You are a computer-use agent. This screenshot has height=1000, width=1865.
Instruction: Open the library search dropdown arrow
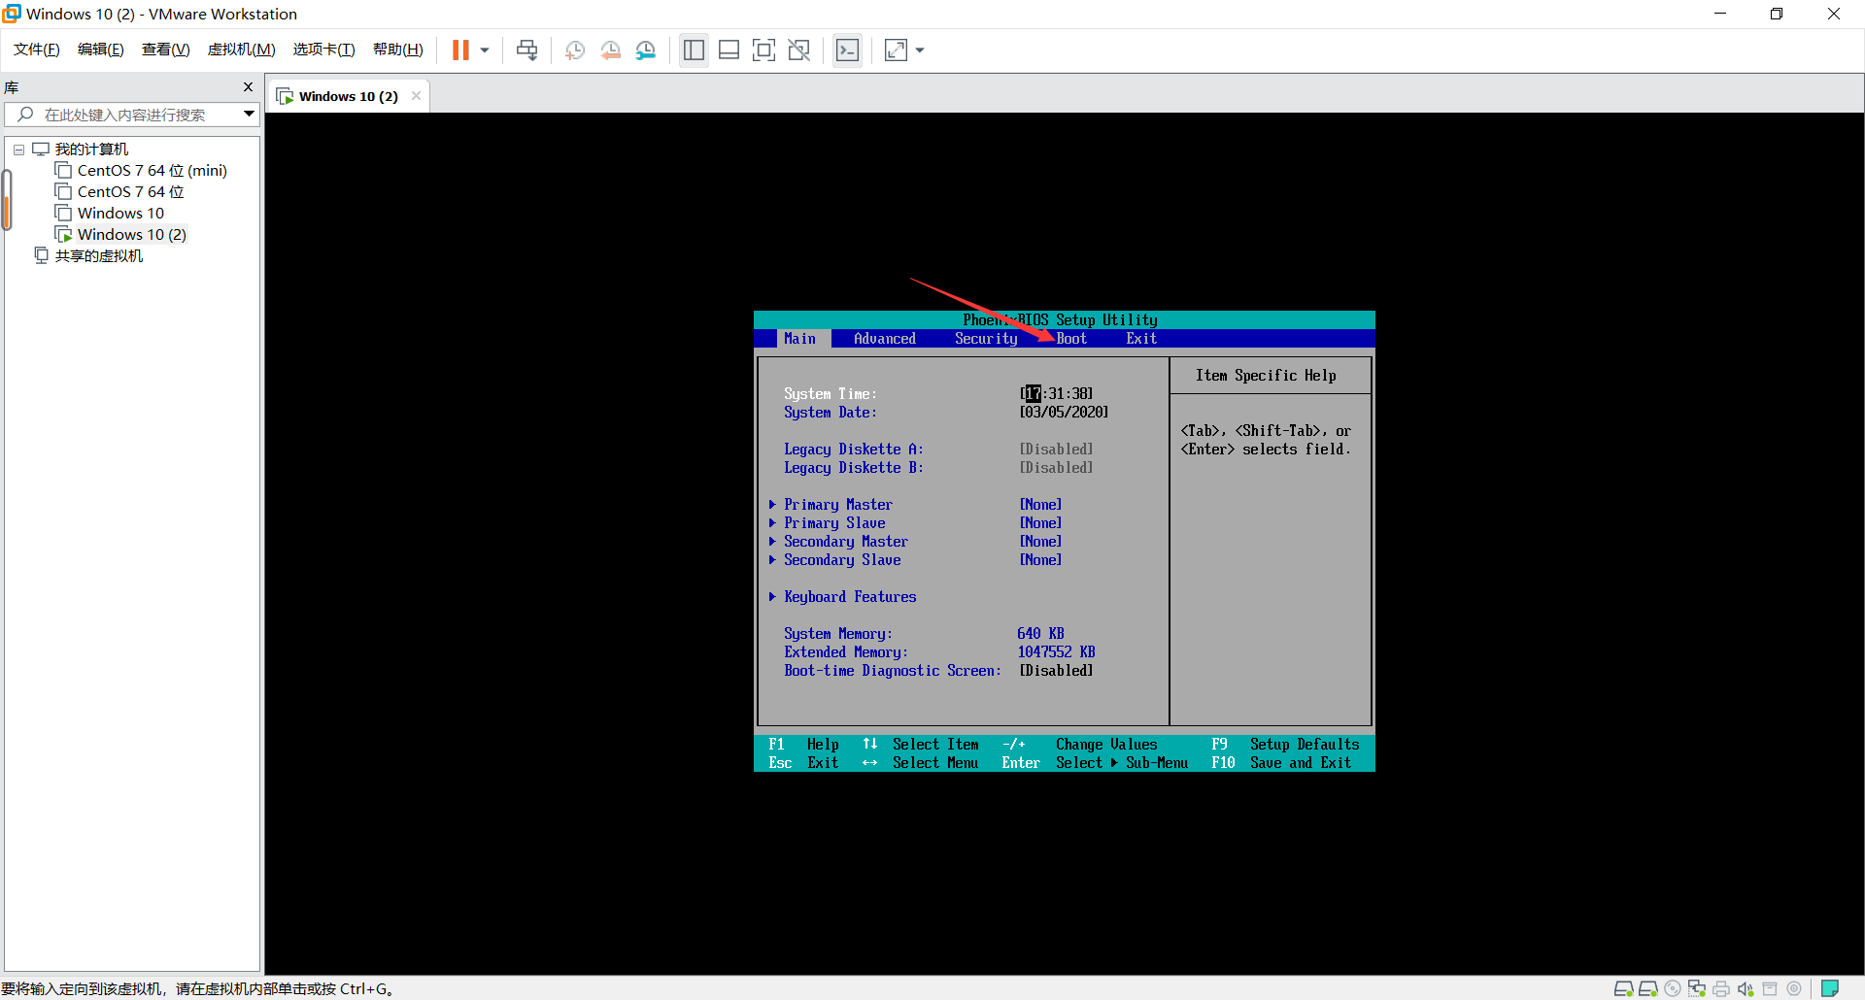pos(249,115)
